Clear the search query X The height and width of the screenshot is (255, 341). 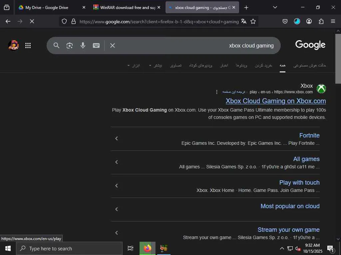pos(113,45)
